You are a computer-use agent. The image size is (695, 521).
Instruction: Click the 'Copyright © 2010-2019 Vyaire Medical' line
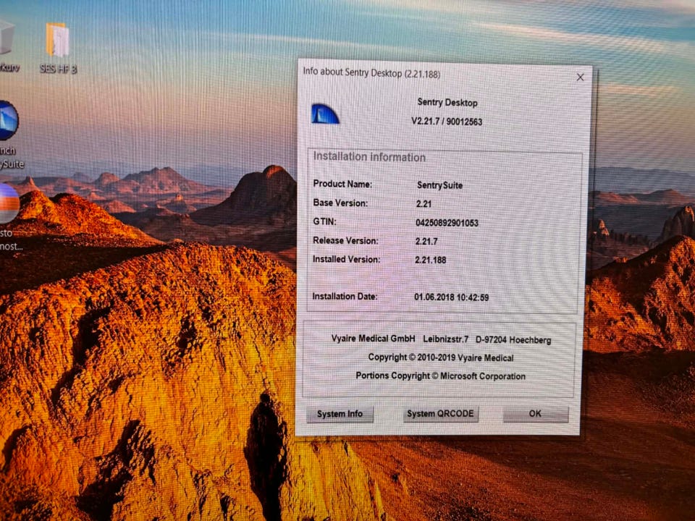coord(441,357)
